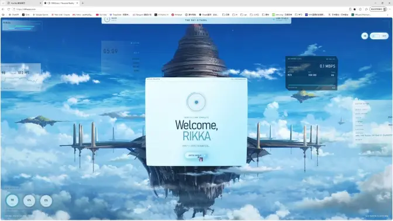This screenshot has width=393, height=221.
Task: Click the RIKKA profile card
Action: pyautogui.click(x=22, y=25)
